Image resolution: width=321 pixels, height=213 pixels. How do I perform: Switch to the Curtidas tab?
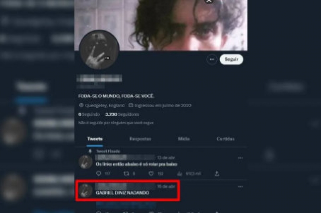[x=226, y=139]
